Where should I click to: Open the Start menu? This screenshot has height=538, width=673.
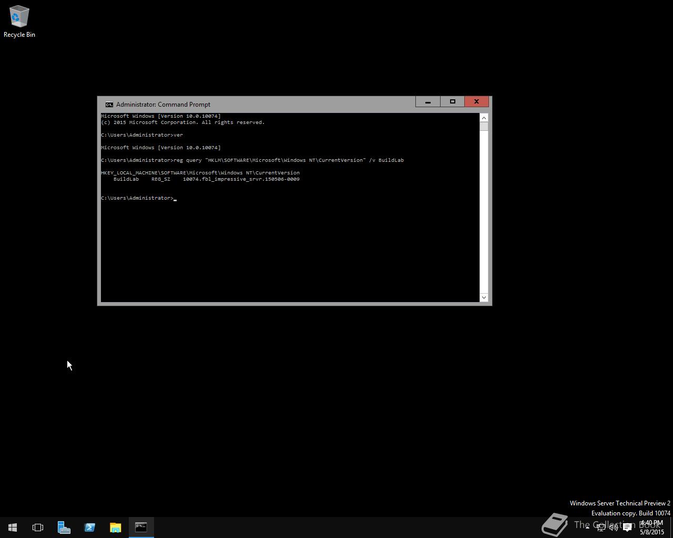tap(13, 527)
